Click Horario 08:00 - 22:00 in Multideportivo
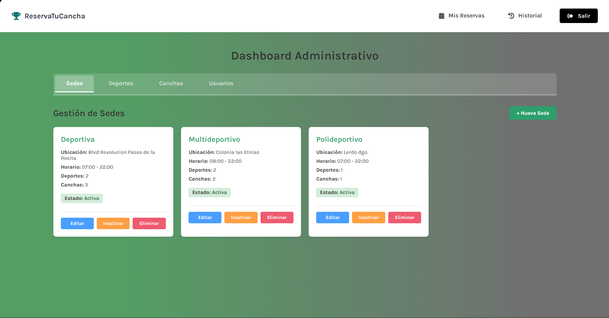 [215, 161]
